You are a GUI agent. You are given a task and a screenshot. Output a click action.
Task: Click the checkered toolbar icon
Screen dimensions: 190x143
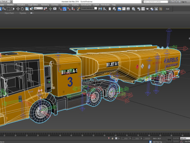pyautogui.click(x=161, y=9)
